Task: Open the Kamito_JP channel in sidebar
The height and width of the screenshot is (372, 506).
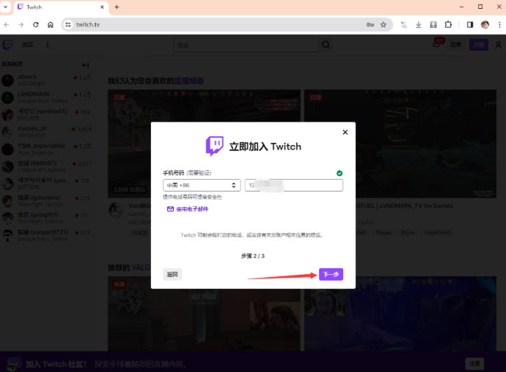Action: pos(46,132)
